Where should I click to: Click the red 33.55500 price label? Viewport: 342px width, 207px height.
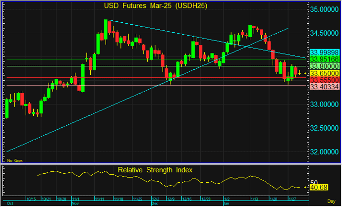pyautogui.click(x=324, y=80)
